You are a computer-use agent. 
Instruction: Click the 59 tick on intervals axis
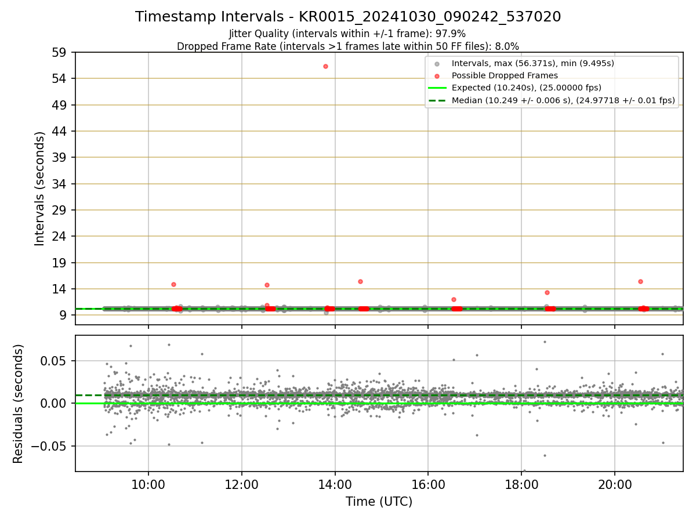(60, 52)
